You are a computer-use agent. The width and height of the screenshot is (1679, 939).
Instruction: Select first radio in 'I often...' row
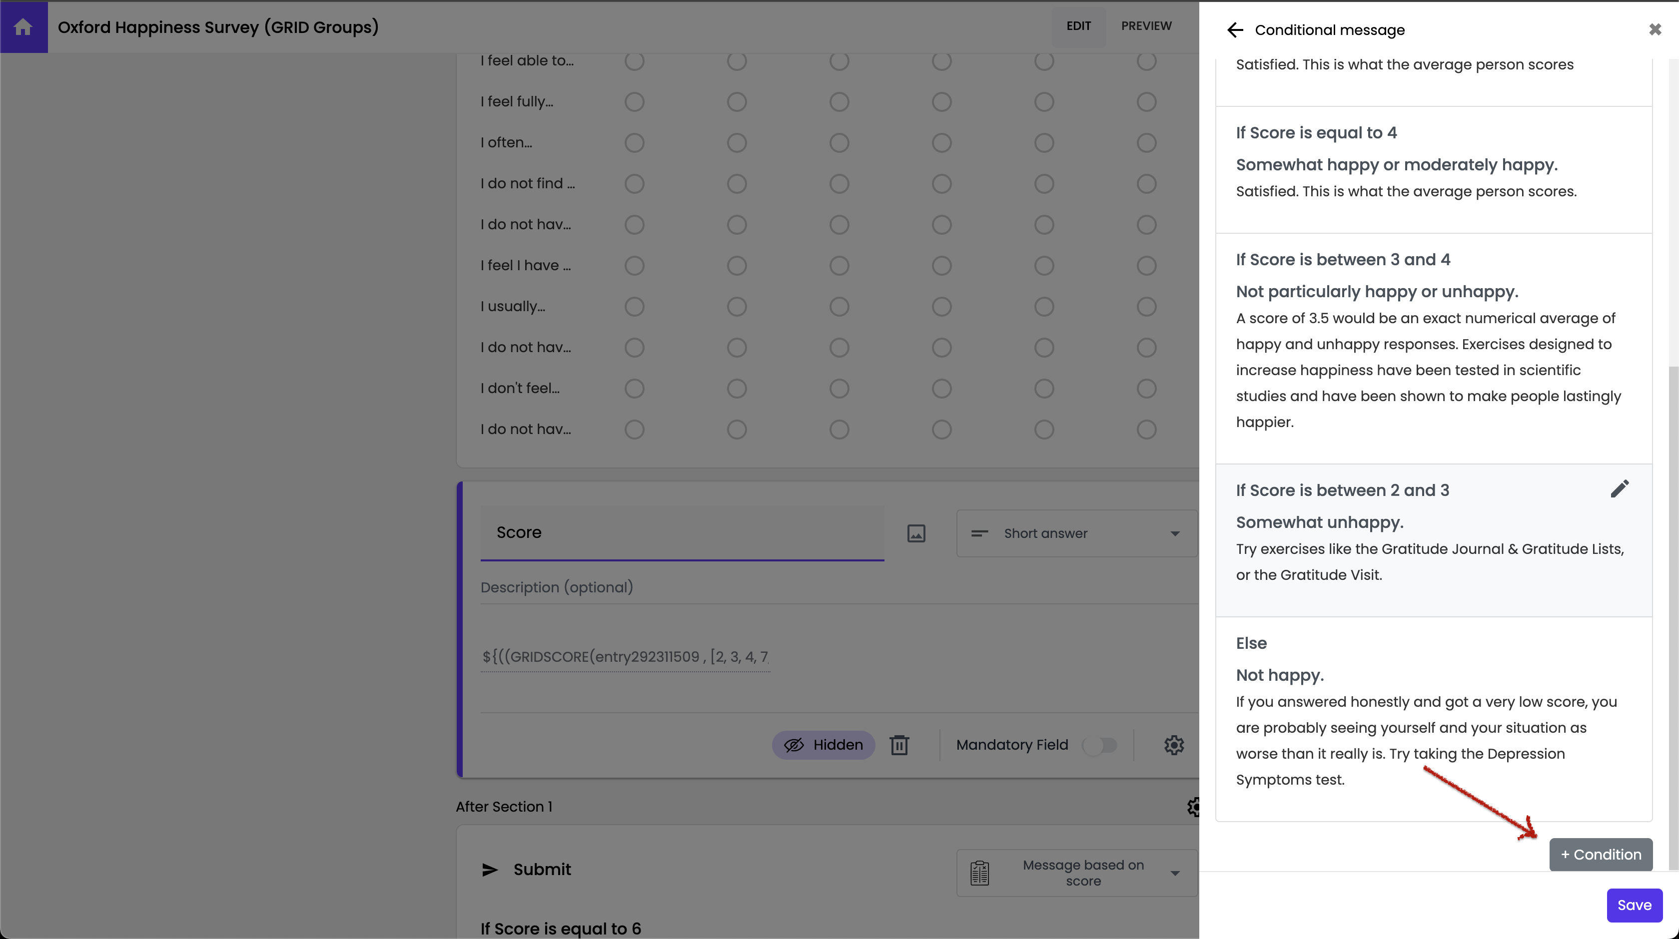coord(634,143)
